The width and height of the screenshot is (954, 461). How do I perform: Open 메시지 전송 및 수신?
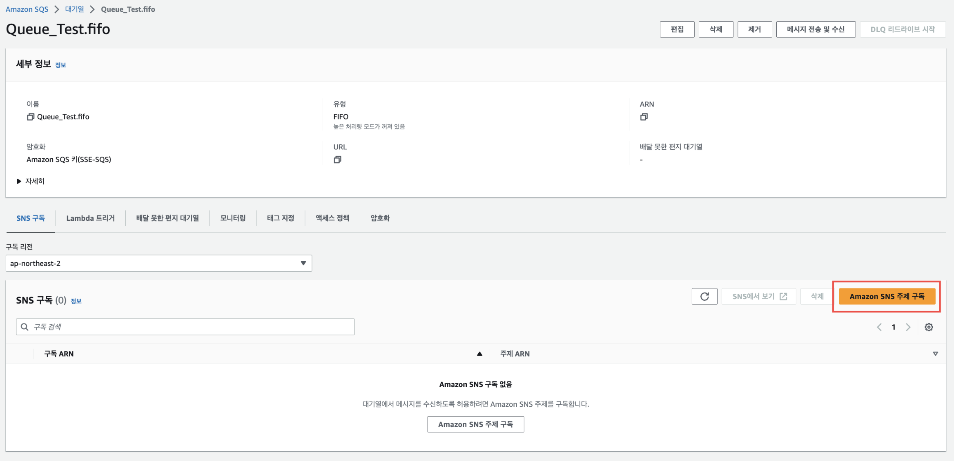[816, 29]
